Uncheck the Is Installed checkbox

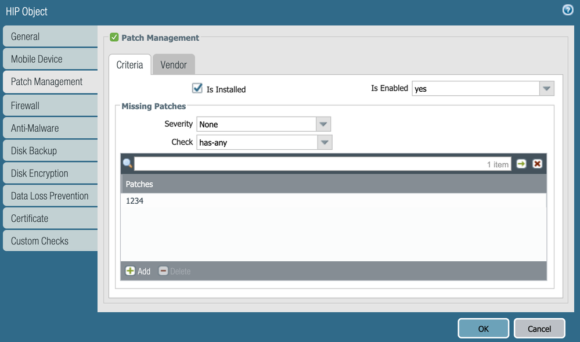(197, 88)
